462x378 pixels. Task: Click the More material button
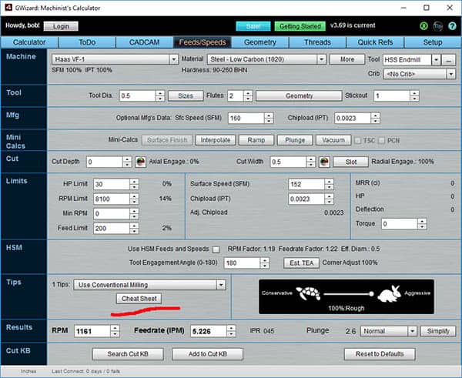pos(347,59)
